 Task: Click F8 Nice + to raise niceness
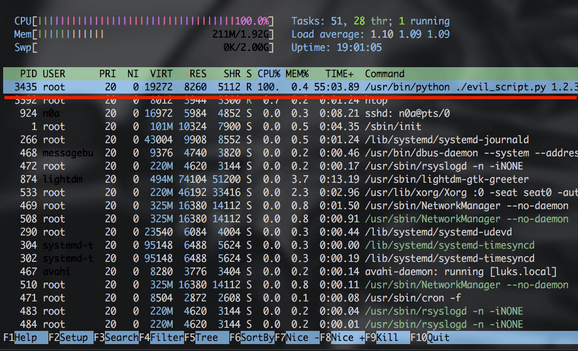(x=342, y=337)
